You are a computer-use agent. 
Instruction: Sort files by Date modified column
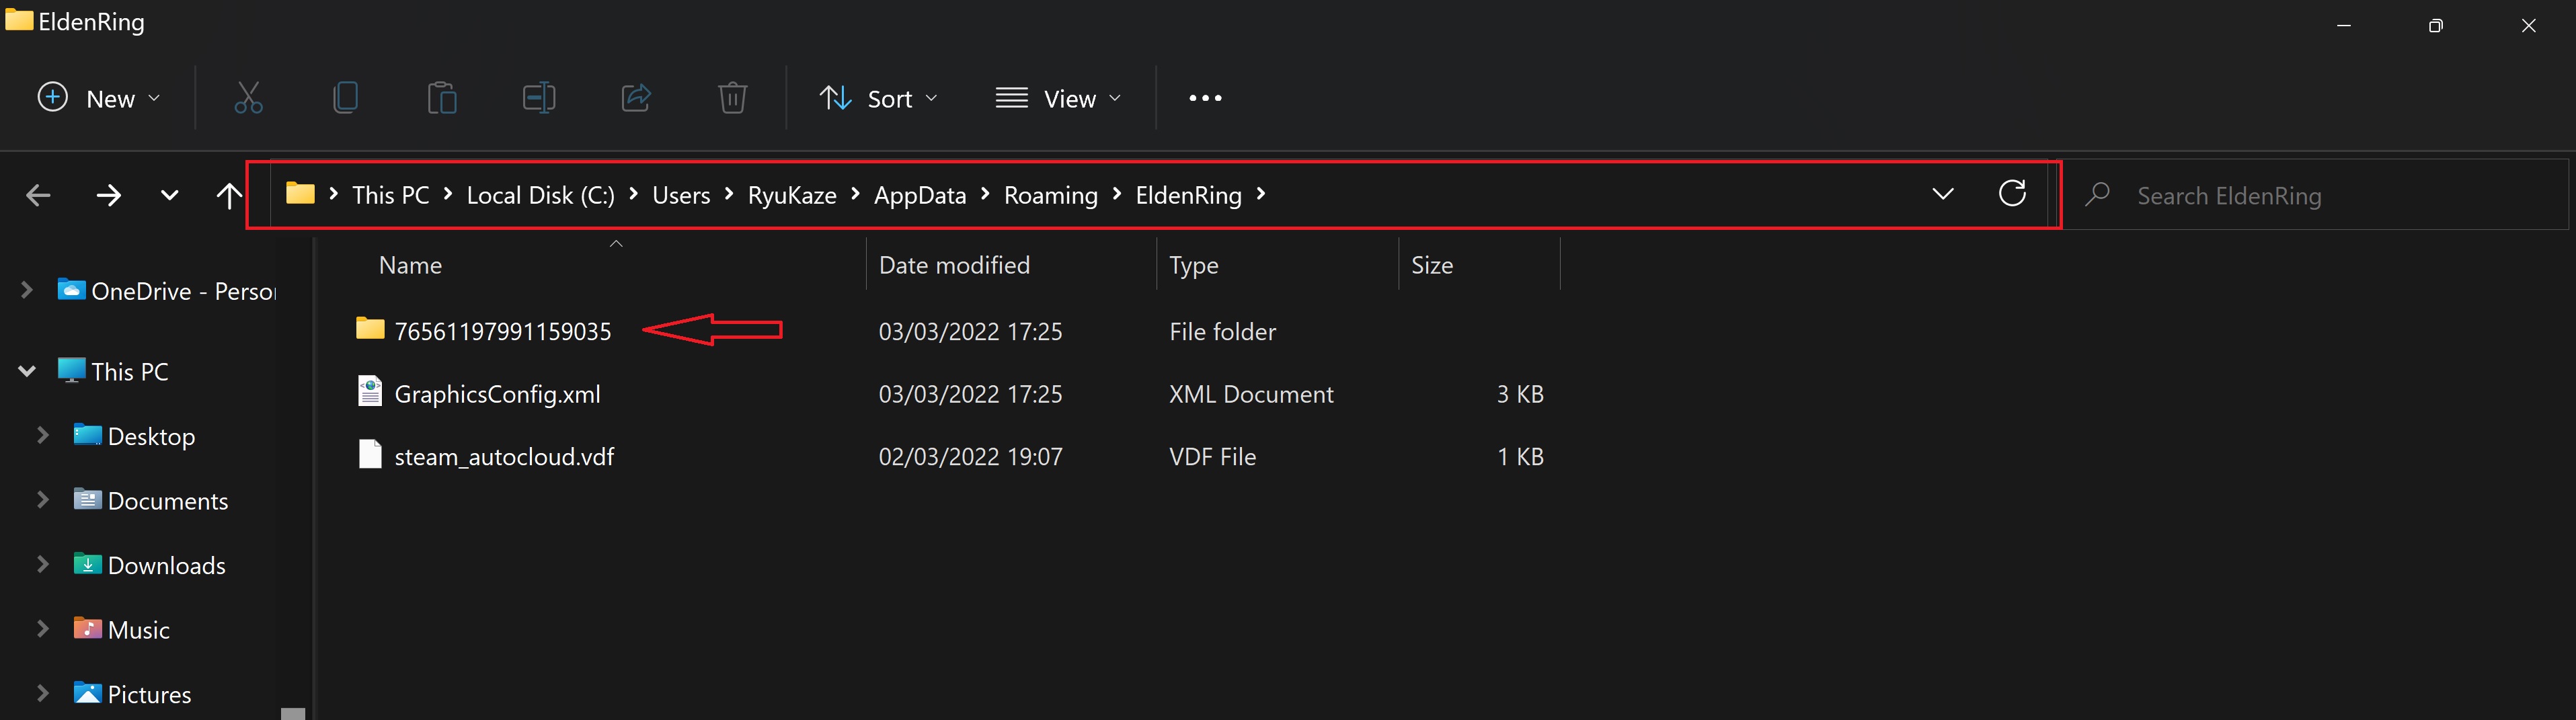(954, 265)
